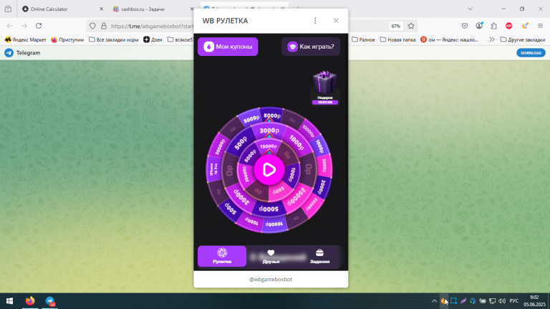This screenshot has width=550, height=309.
Task: Switch to the Задания tab
Action: (319, 257)
